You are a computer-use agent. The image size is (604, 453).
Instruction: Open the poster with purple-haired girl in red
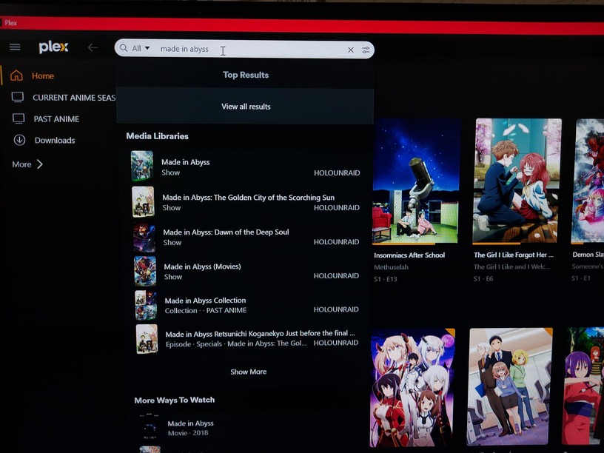coord(583,386)
